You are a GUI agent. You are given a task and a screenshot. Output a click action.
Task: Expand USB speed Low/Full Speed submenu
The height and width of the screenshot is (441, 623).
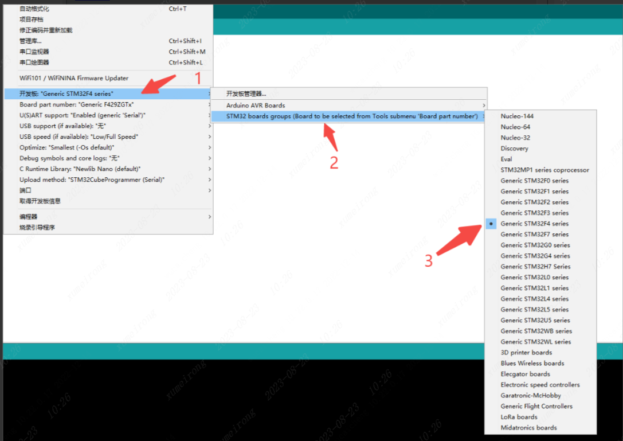point(108,136)
